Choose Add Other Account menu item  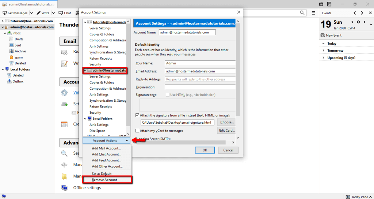[106, 166]
